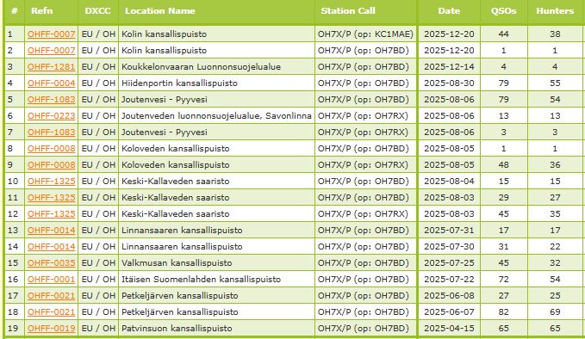Image resolution: width=585 pixels, height=339 pixels.
Task: Open OHFF-0014 link in row 14
Action: [x=52, y=247]
